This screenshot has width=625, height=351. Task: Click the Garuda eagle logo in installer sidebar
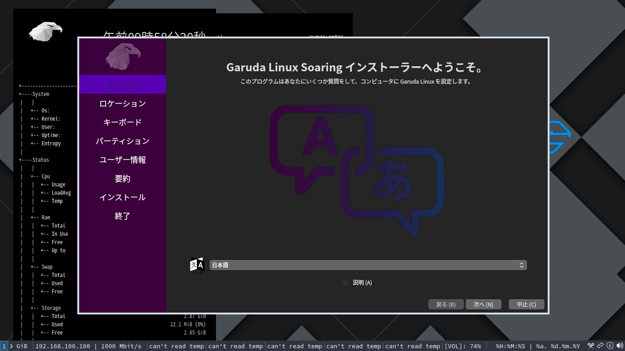point(123,56)
